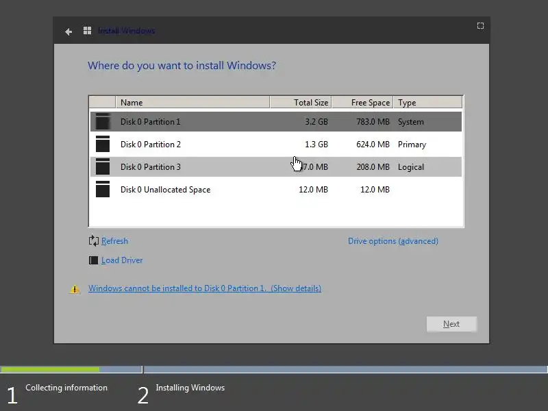This screenshot has height=411, width=548.
Task: Select the Disk 0 Partition 2 row
Action: point(276,144)
